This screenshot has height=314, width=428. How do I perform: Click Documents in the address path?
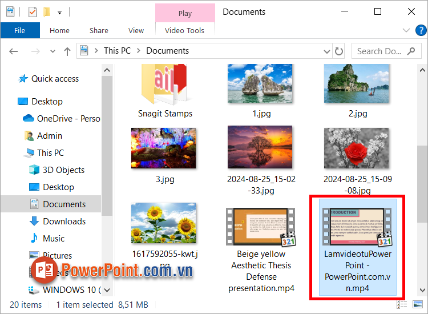[x=168, y=50]
